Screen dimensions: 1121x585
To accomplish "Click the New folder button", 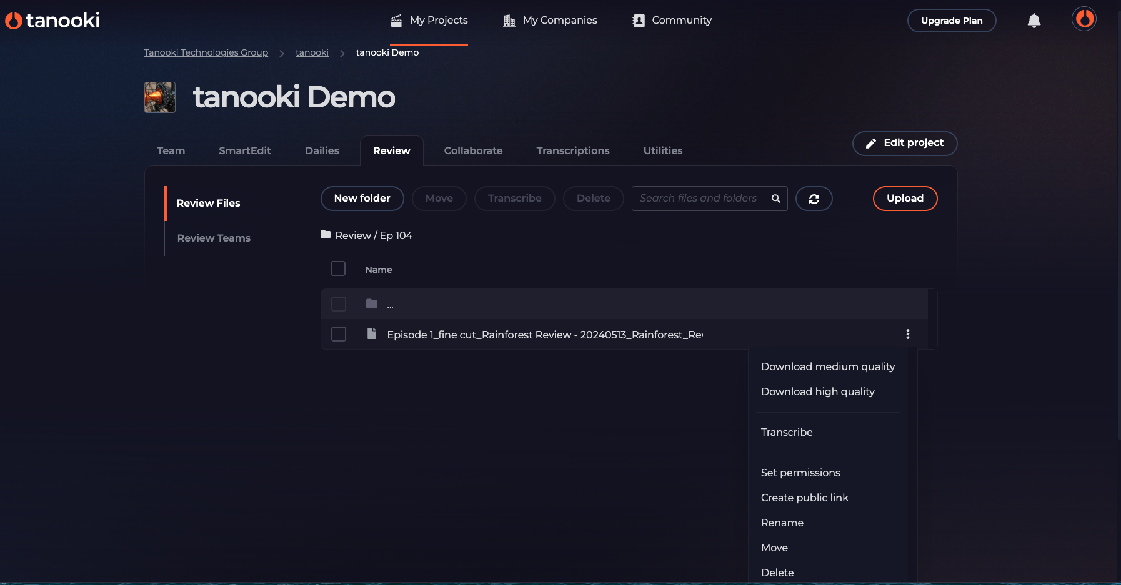I will click(362, 199).
